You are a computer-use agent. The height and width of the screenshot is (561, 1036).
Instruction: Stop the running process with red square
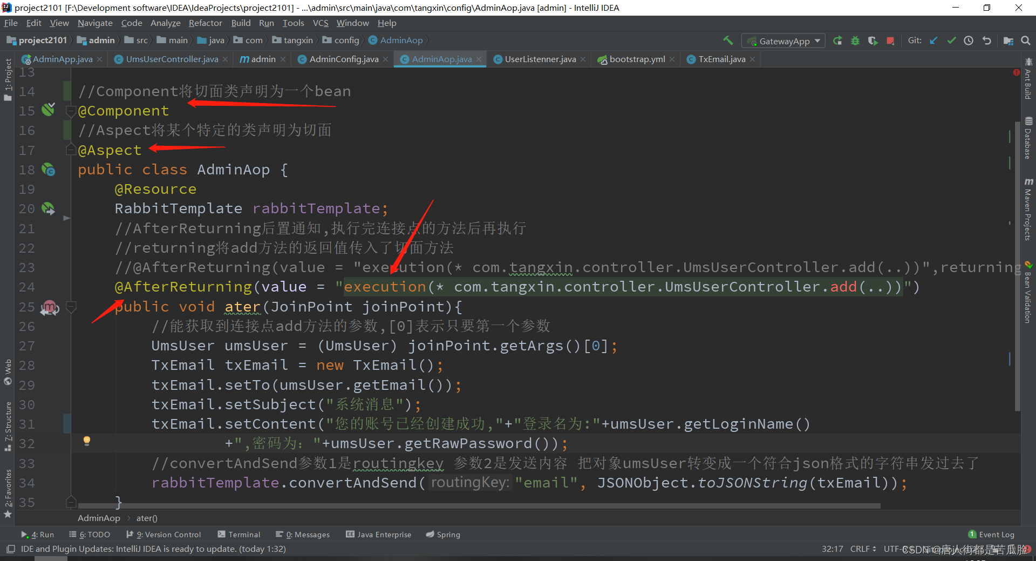coord(890,40)
